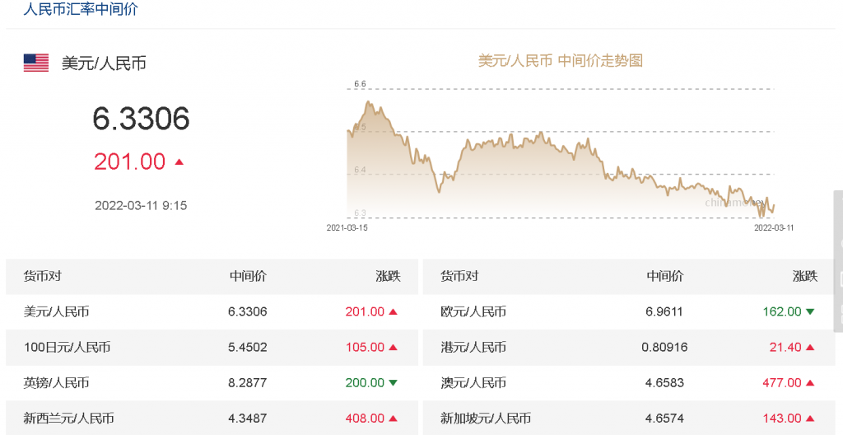Select the 美元/人民币 currency pair row

(57, 312)
